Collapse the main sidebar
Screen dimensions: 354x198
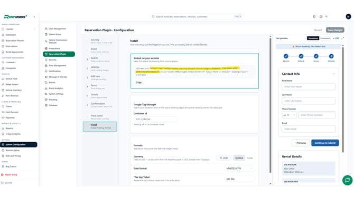coord(34,17)
